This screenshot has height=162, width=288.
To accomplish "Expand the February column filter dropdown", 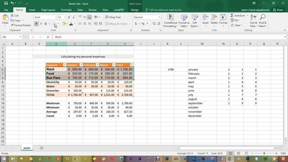I will tap(97, 65).
